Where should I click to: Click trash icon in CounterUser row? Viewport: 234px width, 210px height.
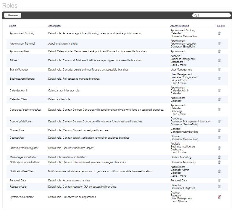coord(219,138)
